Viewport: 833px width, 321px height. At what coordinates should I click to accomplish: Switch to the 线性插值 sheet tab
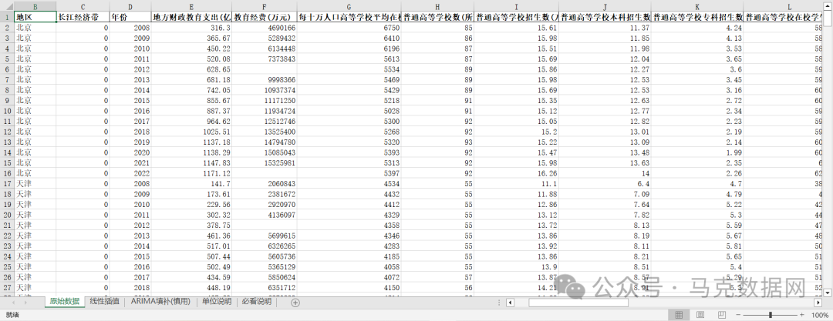pyautogui.click(x=104, y=301)
